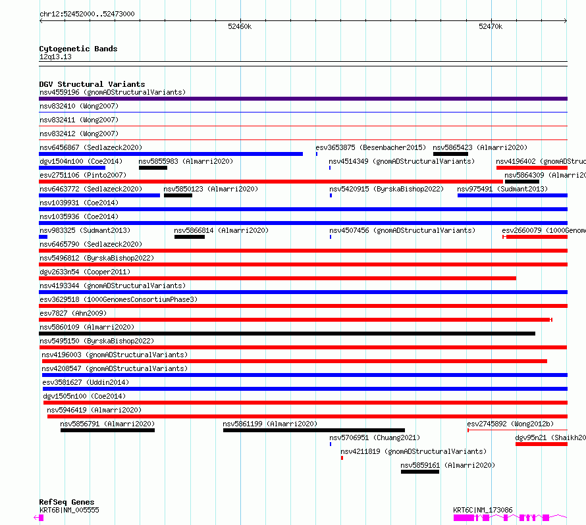Click esv3581627 (Uddin2014) label
The height and width of the screenshot is (525, 586).
[86, 382]
